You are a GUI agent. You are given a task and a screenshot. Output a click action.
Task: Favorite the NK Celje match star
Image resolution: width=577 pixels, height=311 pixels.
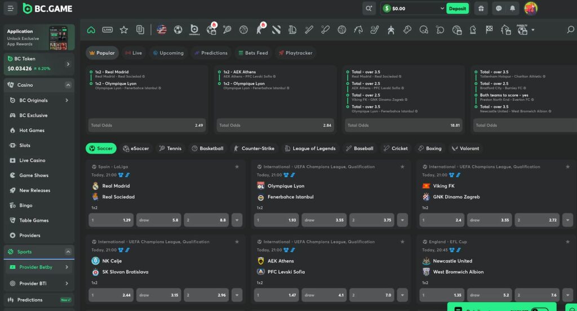click(x=237, y=242)
